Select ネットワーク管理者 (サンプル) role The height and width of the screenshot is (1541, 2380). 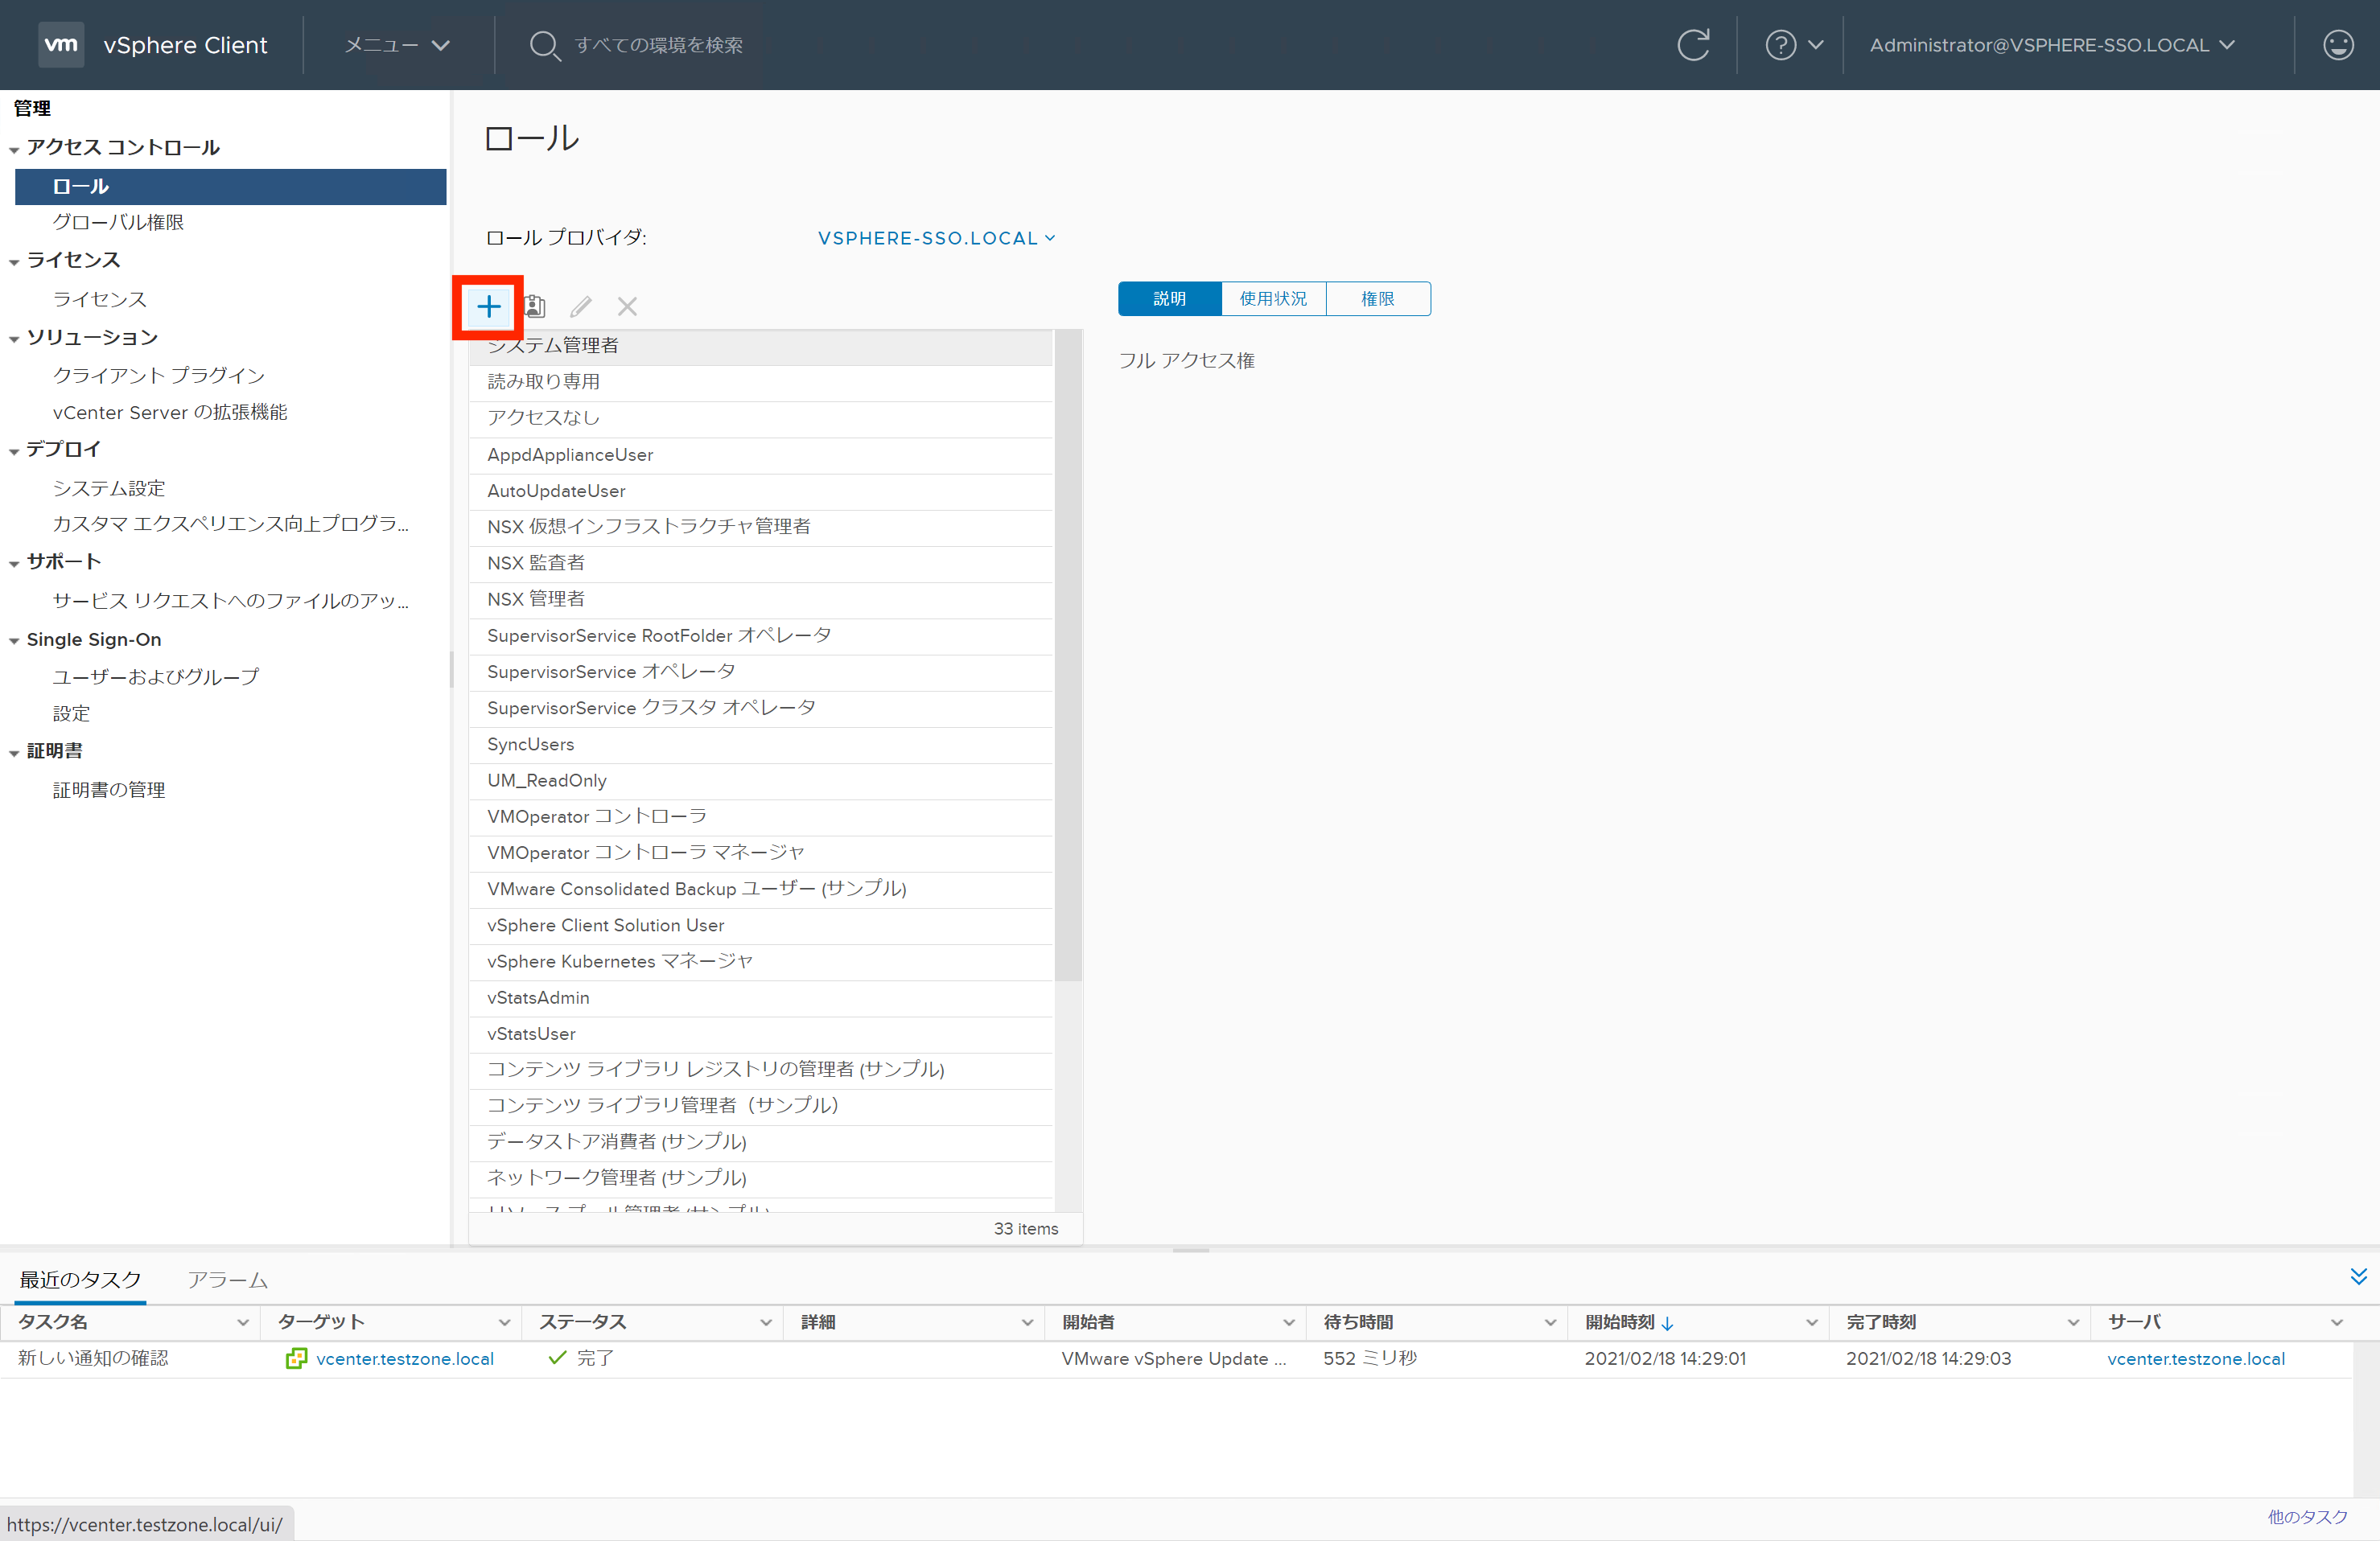pos(761,1178)
